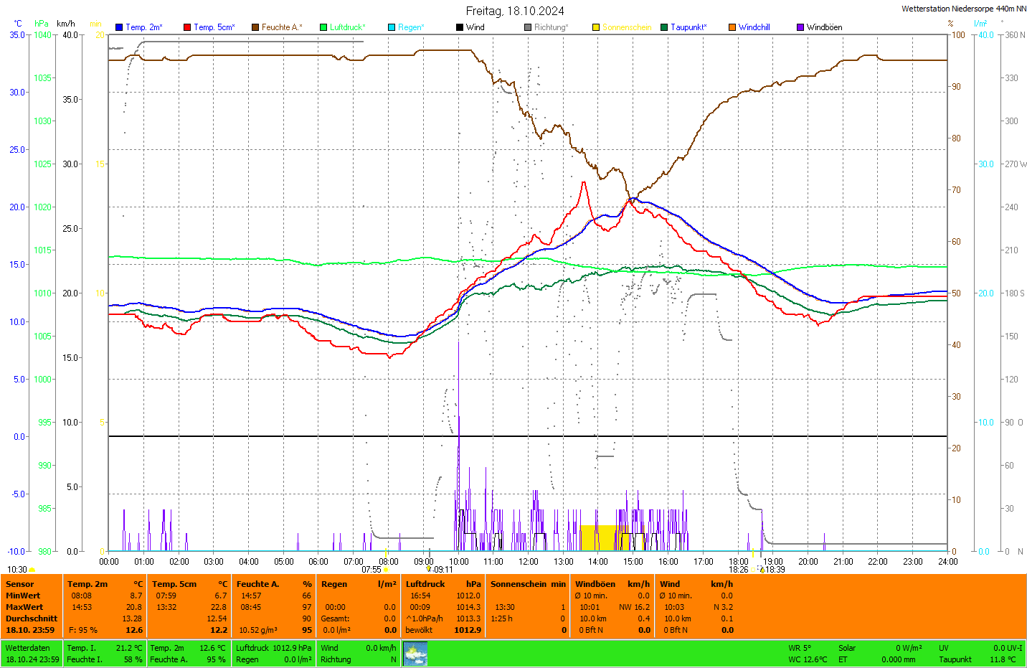Click the cyan Regen legend square

[x=392, y=27]
